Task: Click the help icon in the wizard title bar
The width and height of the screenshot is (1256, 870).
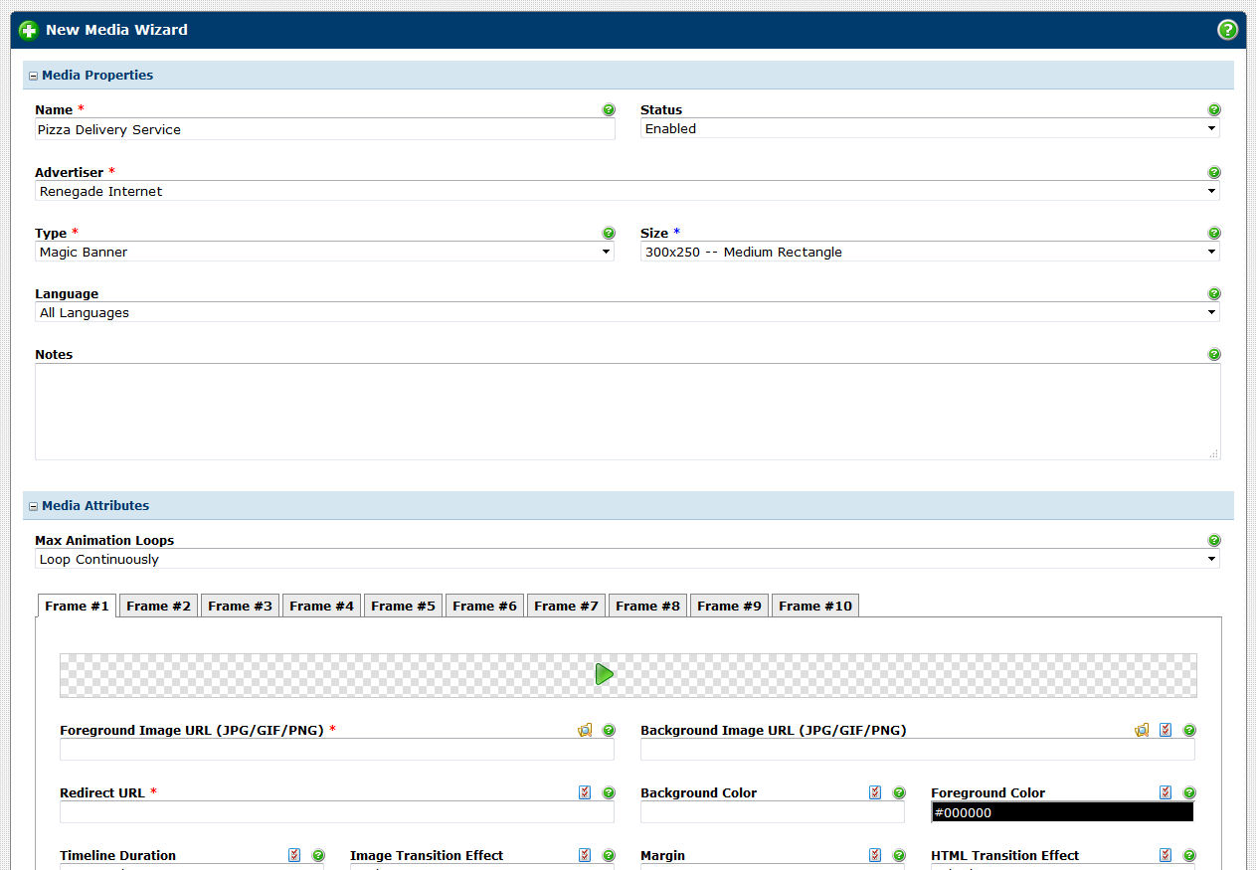Action: (x=1227, y=30)
